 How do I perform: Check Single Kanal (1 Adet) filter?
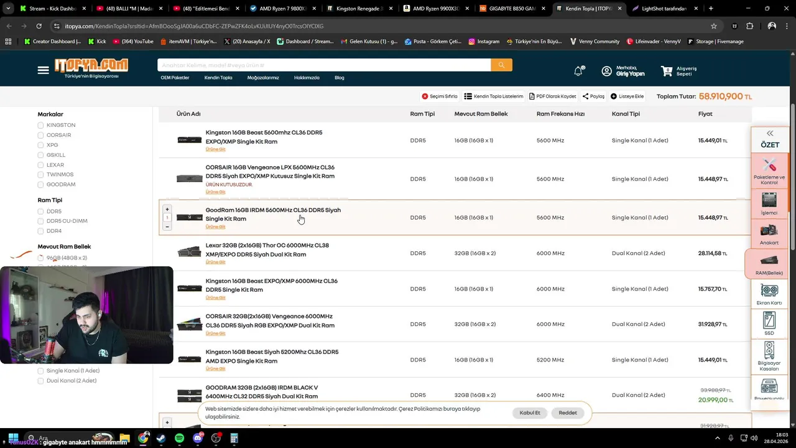41,371
